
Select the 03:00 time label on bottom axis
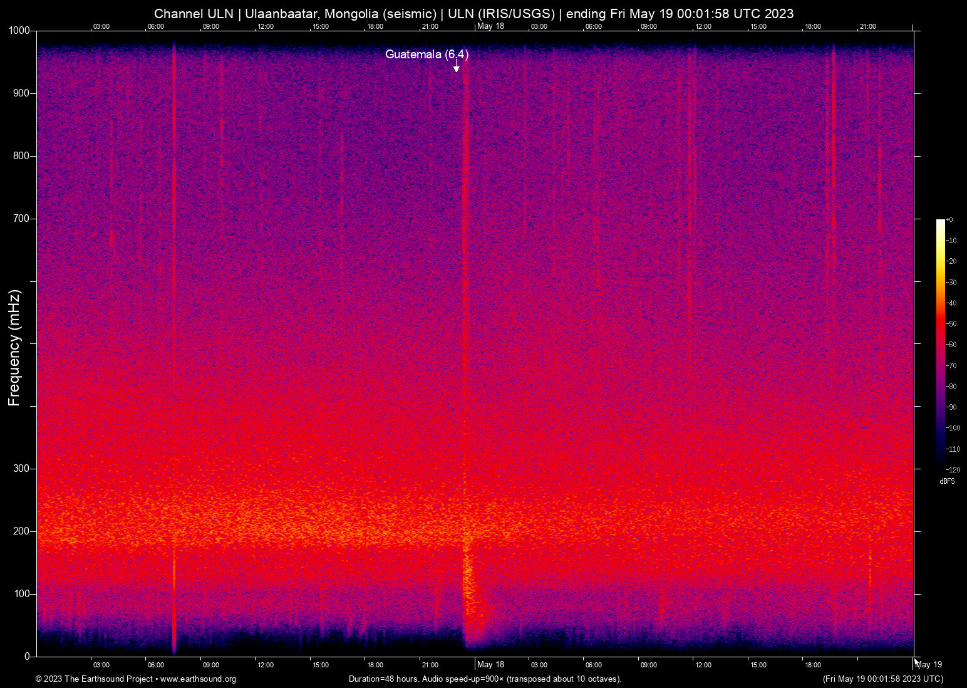101,665
